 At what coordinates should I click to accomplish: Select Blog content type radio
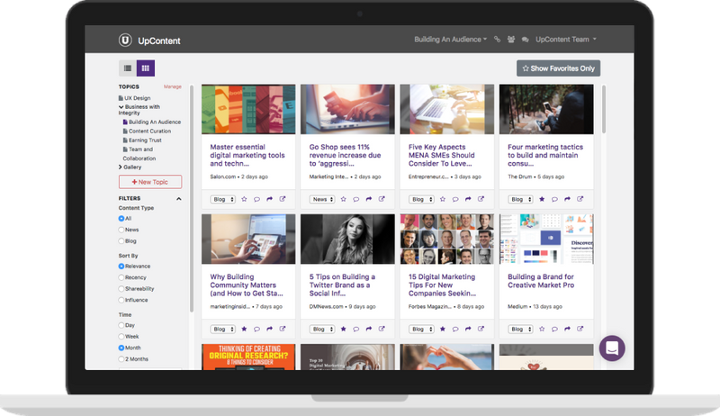coord(121,241)
